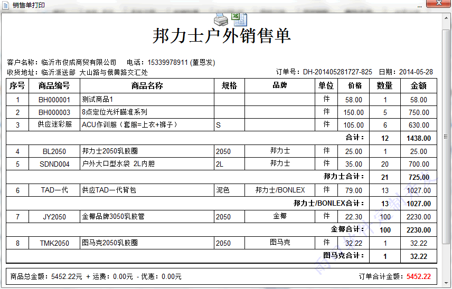Image resolution: width=452 pixels, height=289 pixels.
Task: Select product code JY2050
Action: coord(54,217)
